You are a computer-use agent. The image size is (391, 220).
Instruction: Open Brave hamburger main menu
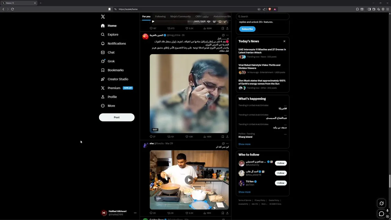coord(388,9)
